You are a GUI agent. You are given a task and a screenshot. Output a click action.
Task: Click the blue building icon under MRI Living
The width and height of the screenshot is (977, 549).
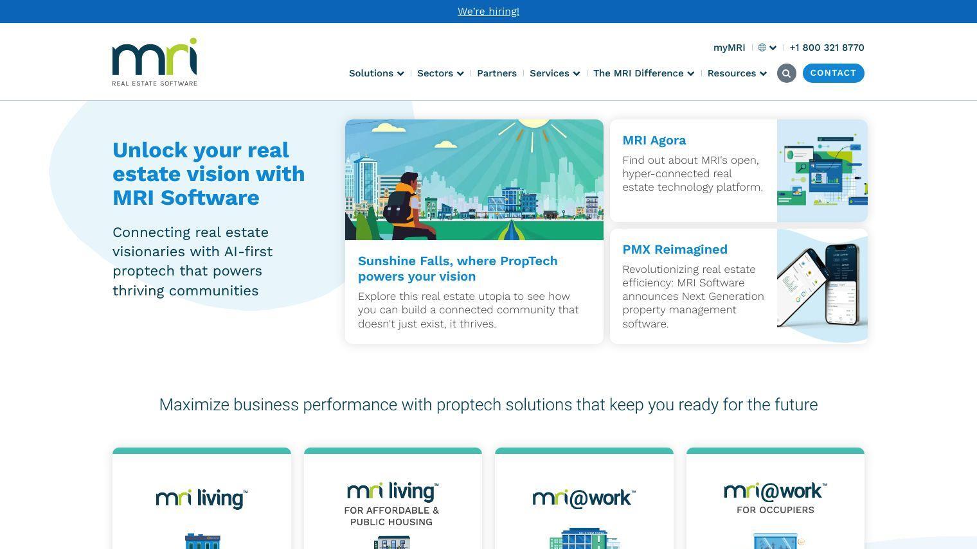202,541
